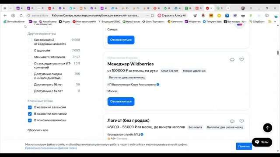The width and height of the screenshot is (280, 157).
Task: Switch to the first purple W browser tab
Action: (x=19, y=8)
